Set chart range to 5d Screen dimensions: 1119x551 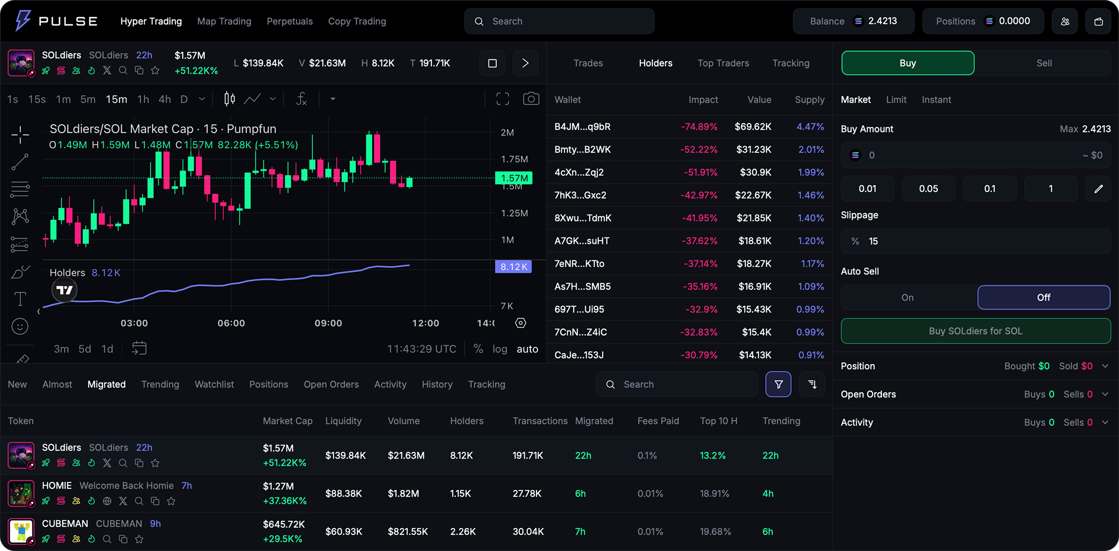(x=85, y=349)
